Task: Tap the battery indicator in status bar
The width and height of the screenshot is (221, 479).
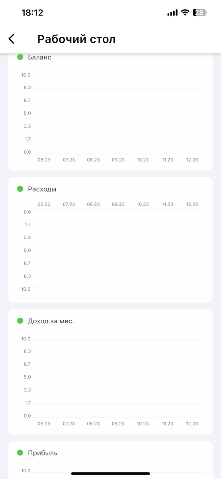Action: [199, 13]
